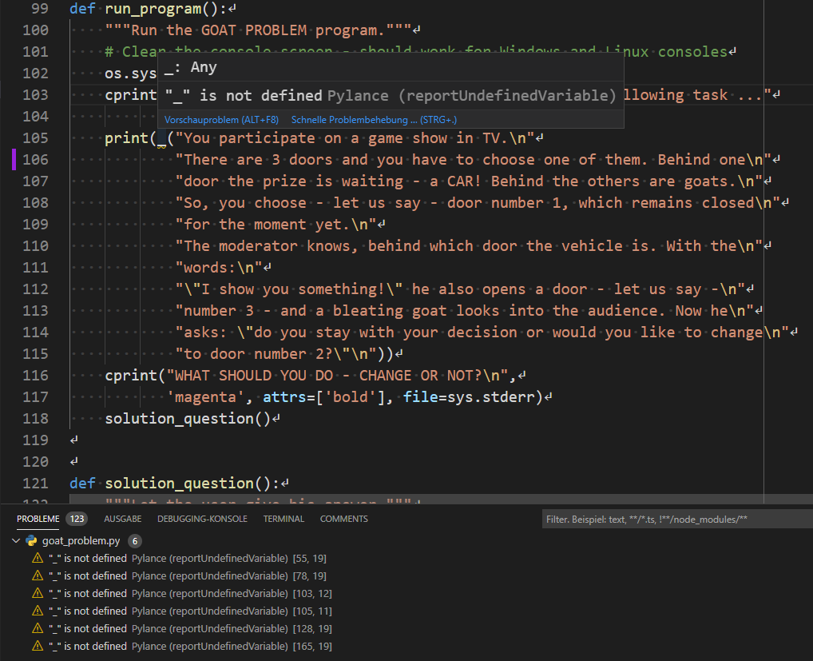The width and height of the screenshot is (813, 661).
Task: Click the 123 problems count badge
Action: [76, 518]
